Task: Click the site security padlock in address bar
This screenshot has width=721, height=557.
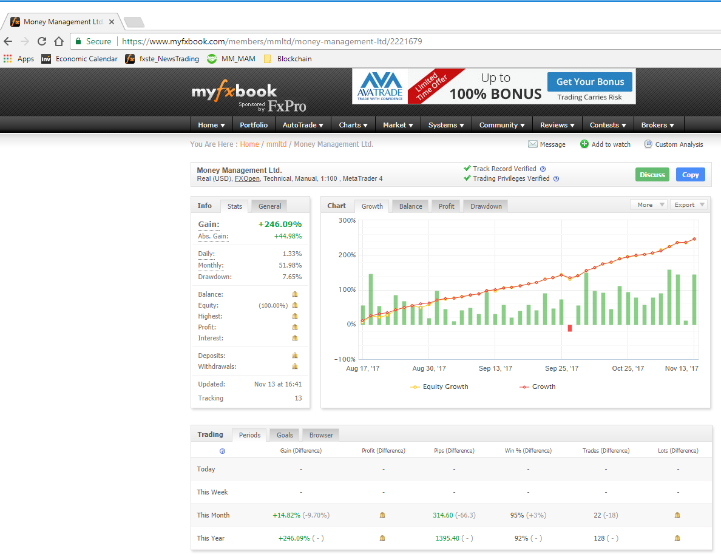Action: [x=78, y=41]
